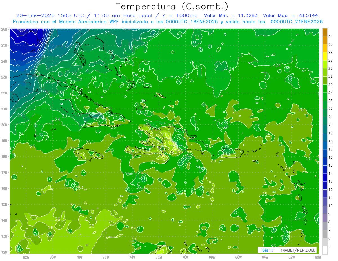Click the "74W" longitude axis label
The width and height of the screenshot is (338, 261).
[x=132, y=257]
